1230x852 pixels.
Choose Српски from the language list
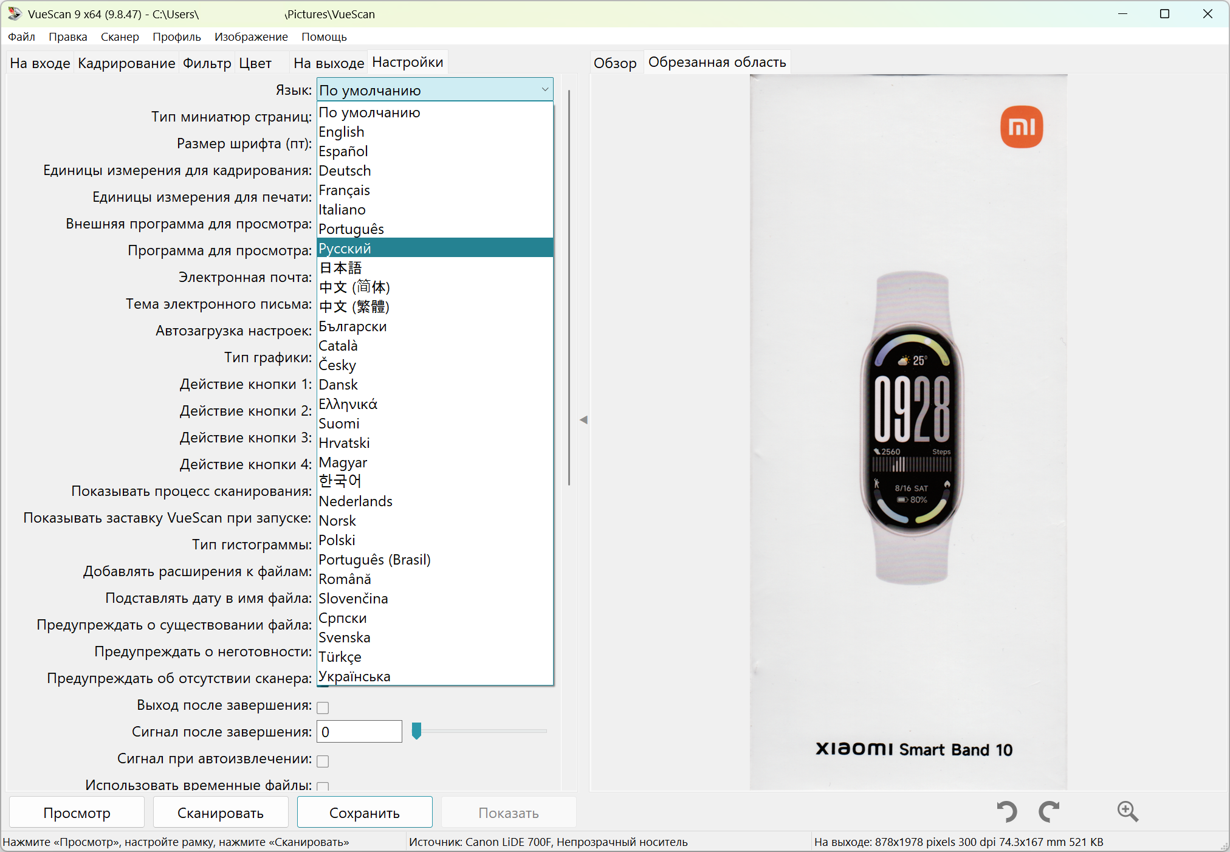[x=435, y=618]
